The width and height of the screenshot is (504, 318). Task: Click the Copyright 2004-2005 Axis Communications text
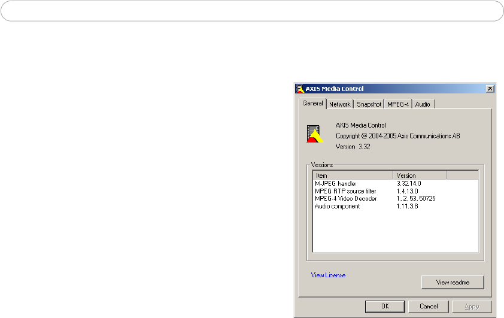tap(398, 136)
